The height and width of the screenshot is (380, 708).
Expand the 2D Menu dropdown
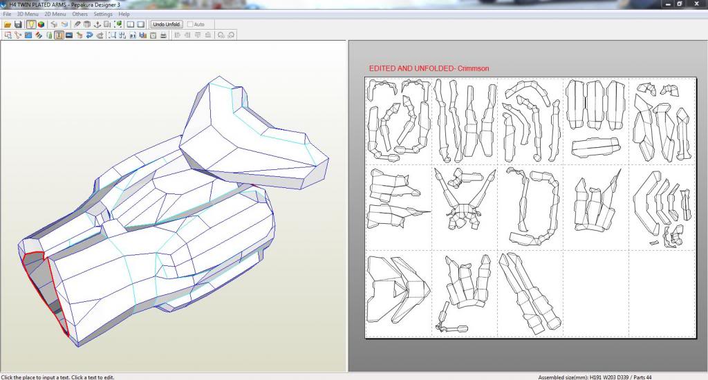(x=55, y=14)
